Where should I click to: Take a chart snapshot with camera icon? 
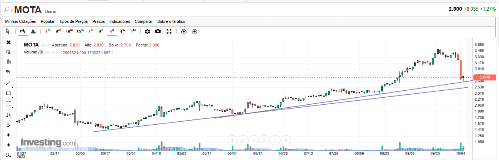coord(158,31)
